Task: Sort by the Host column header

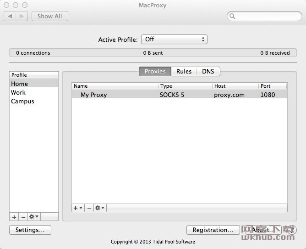Action: click(235, 86)
